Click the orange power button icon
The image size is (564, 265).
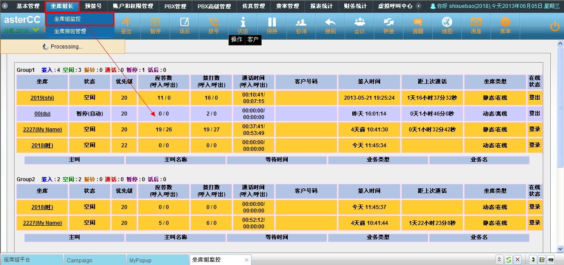tap(555, 26)
